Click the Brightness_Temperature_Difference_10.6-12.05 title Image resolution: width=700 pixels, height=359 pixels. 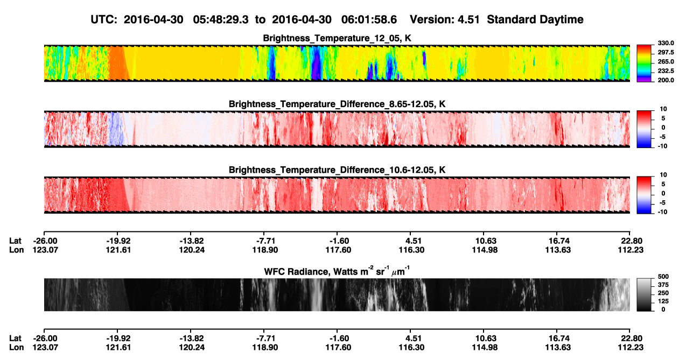337,170
